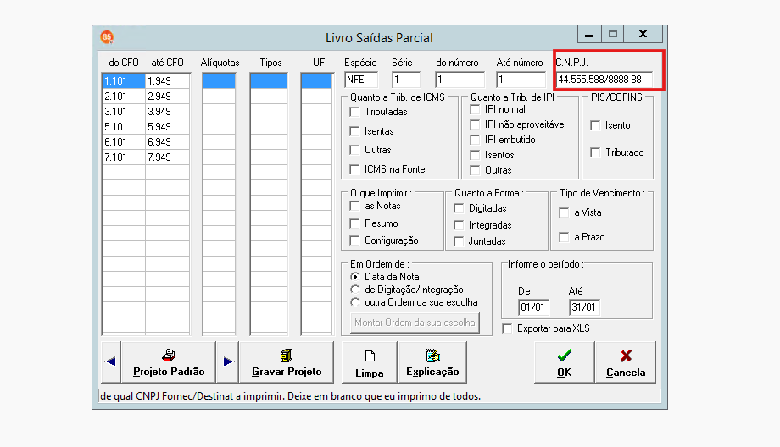Image resolution: width=780 pixels, height=447 pixels.
Task: Save settings with Gravar Projeto
Action: coord(287,361)
